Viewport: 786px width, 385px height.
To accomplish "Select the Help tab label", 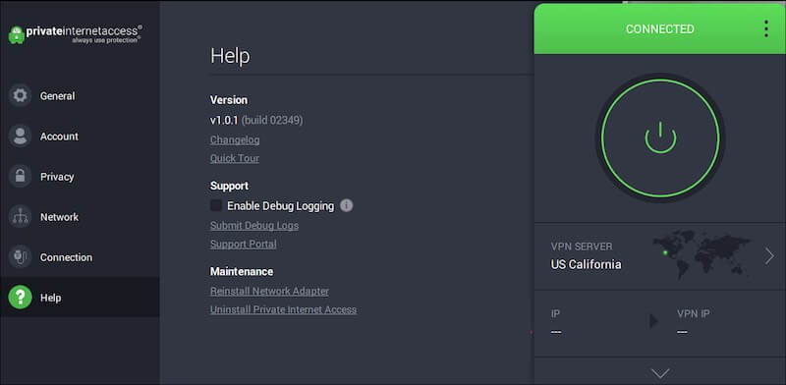I will [x=51, y=298].
